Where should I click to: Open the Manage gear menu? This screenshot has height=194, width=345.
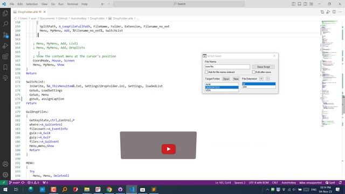(x=5, y=175)
